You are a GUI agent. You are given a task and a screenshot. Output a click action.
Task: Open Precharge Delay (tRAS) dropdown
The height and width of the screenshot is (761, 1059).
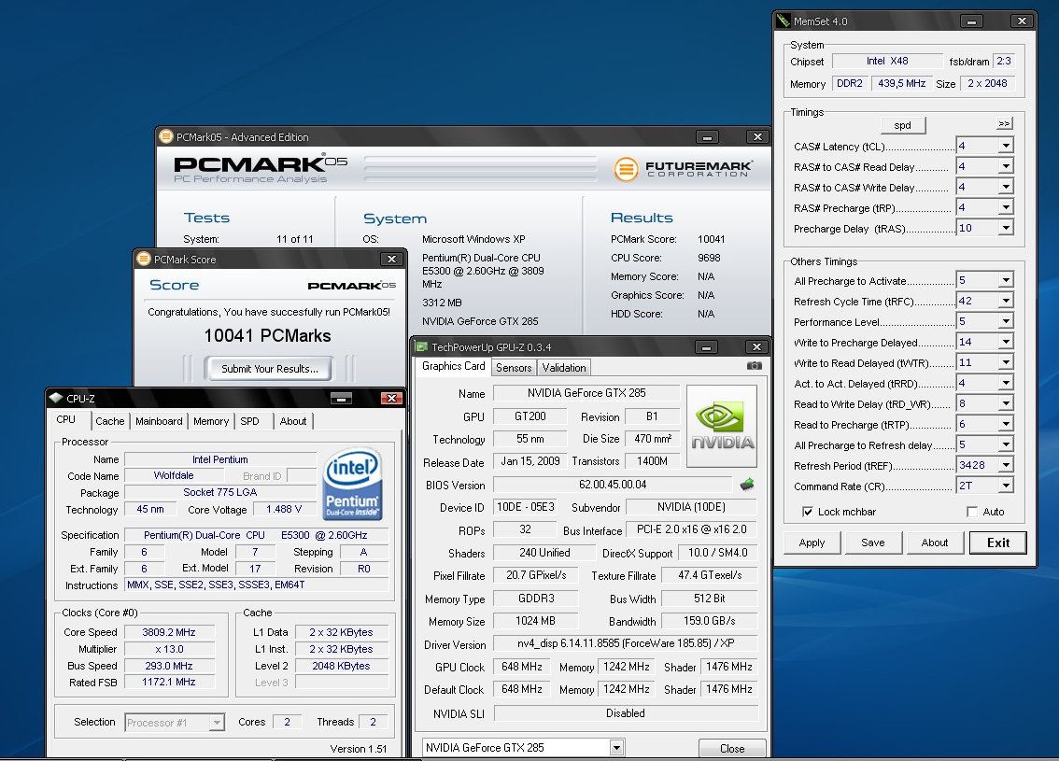click(1006, 228)
